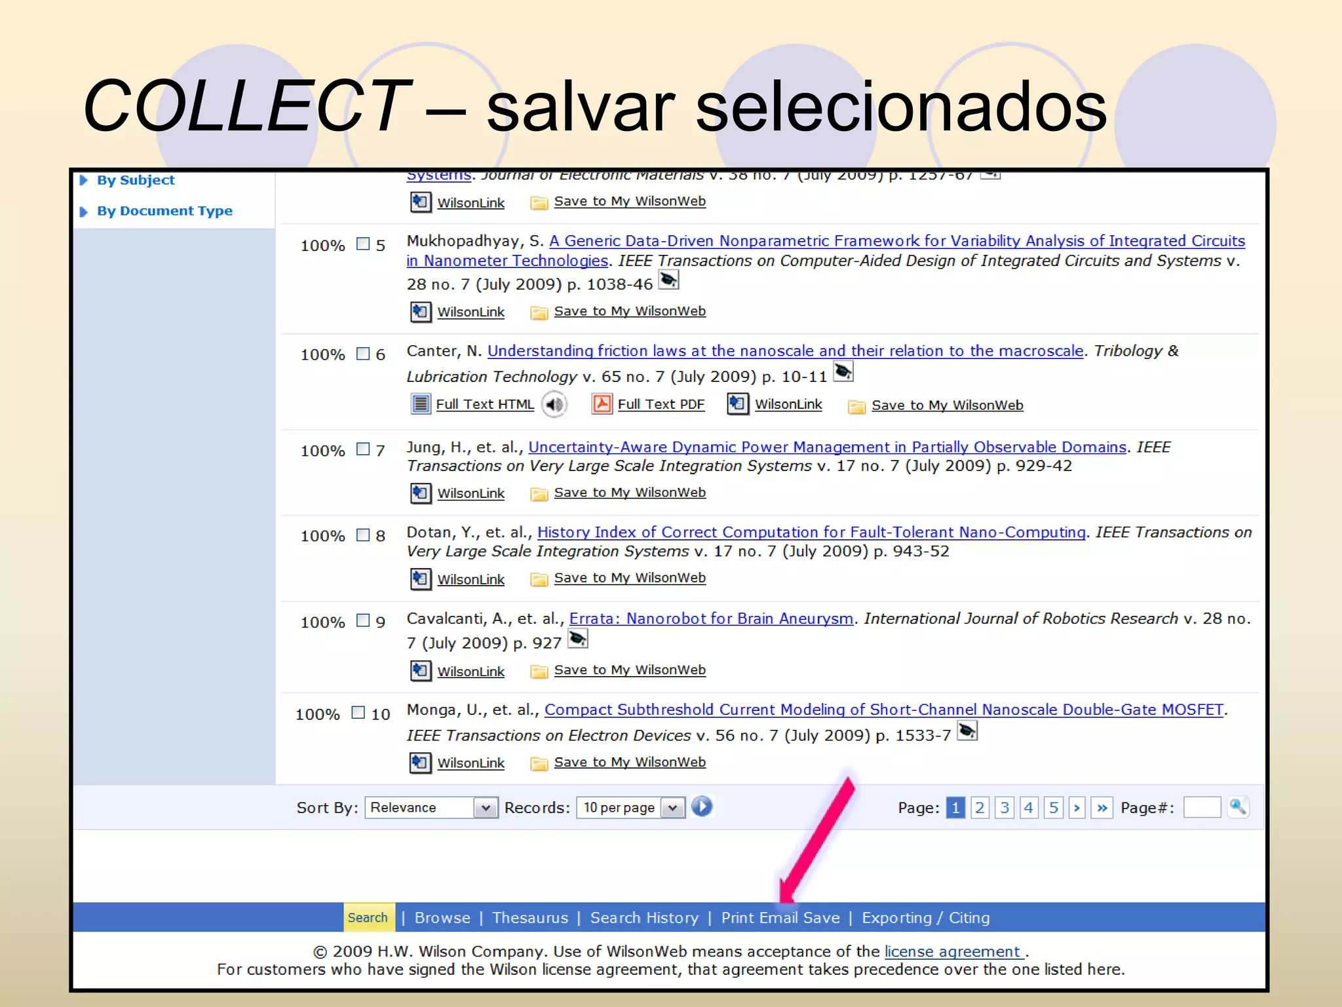Click Full Text HTML link for record 6
Screen dimensions: 1342x1007
click(x=485, y=404)
